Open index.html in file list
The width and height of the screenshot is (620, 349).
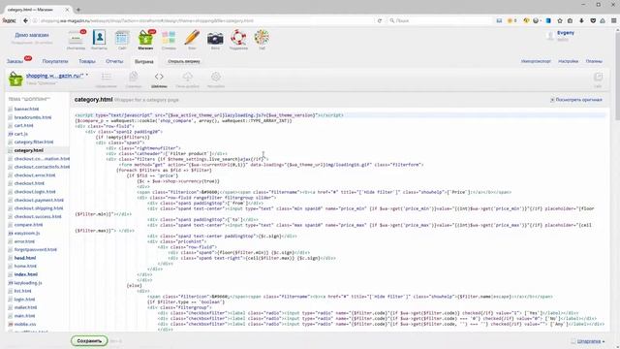point(26,274)
